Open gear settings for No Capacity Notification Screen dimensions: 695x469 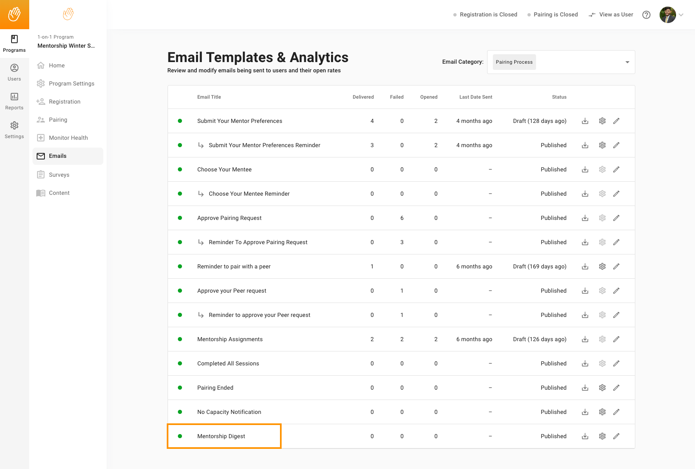(x=602, y=412)
